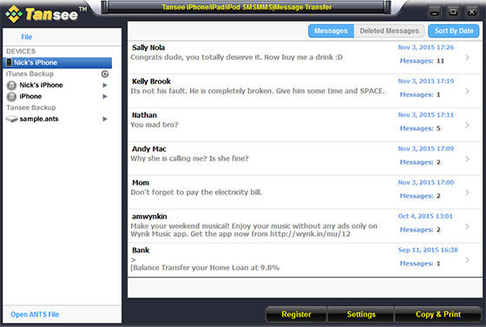Click 'Messages: 11' count for Sally Nola
The height and width of the screenshot is (327, 486).
(422, 61)
